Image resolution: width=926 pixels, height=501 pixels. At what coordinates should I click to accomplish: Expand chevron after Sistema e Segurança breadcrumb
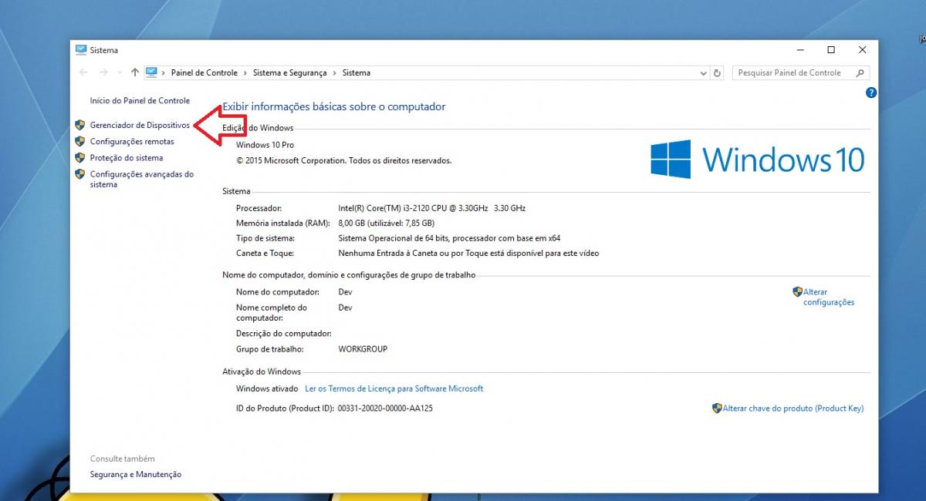(x=335, y=72)
